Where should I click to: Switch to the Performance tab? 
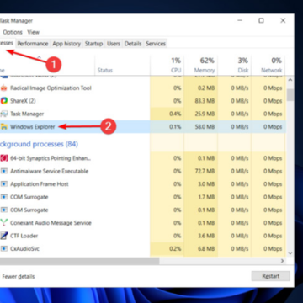tap(33, 44)
